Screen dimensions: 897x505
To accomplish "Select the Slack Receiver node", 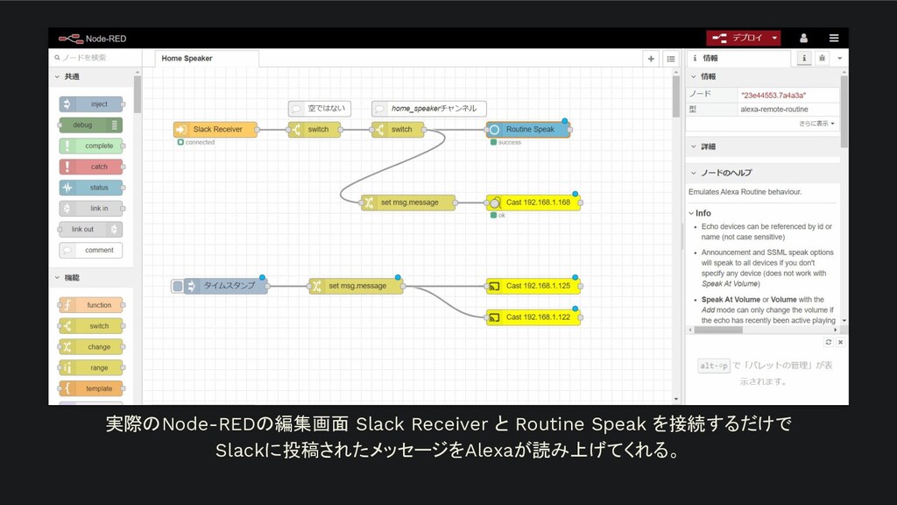I will pyautogui.click(x=215, y=130).
